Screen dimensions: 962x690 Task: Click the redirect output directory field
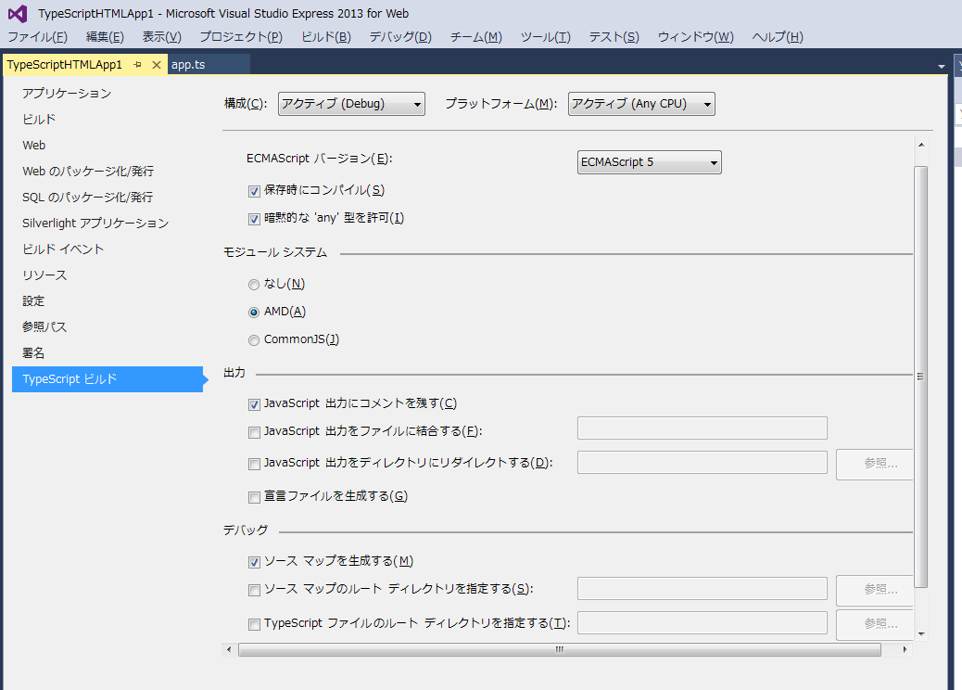[x=702, y=462]
